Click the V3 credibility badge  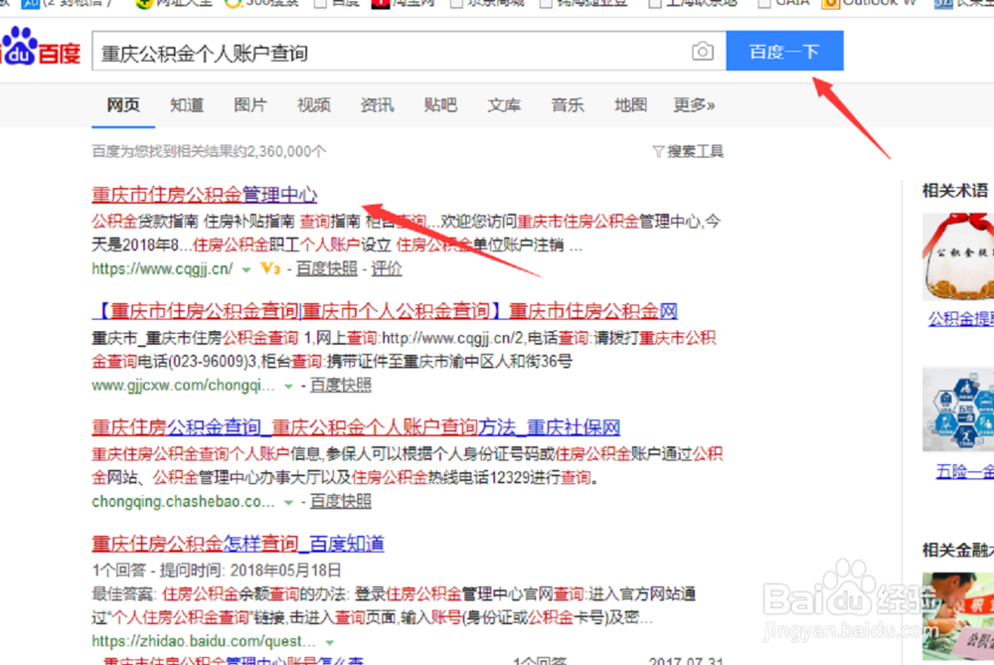pos(270,268)
